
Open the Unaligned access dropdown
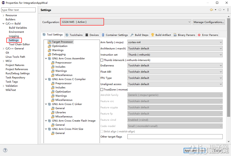click(x=175, y=84)
